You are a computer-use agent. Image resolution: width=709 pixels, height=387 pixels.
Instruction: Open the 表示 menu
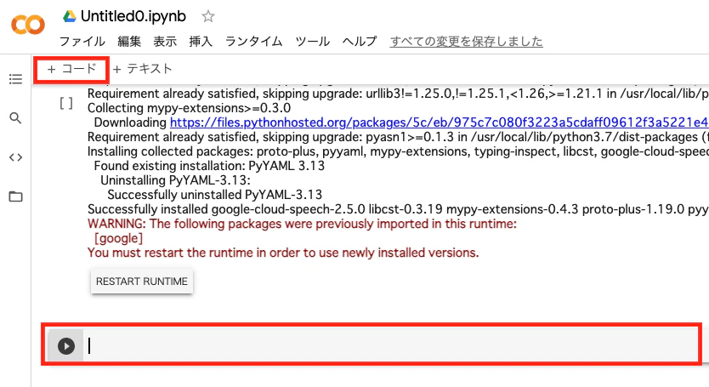[165, 42]
